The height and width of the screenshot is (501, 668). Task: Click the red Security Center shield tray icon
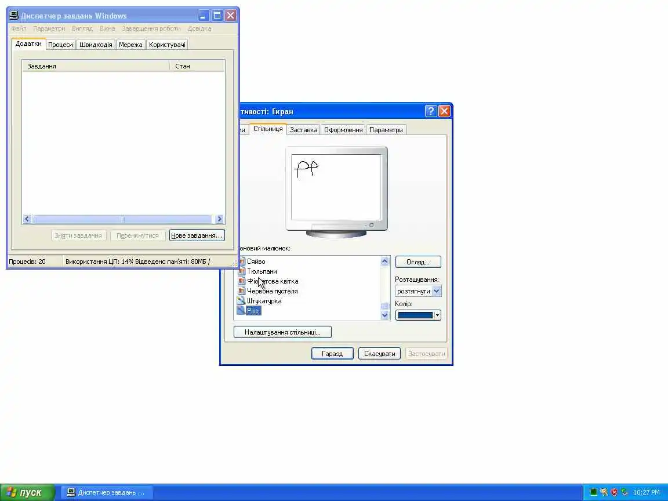[614, 492]
